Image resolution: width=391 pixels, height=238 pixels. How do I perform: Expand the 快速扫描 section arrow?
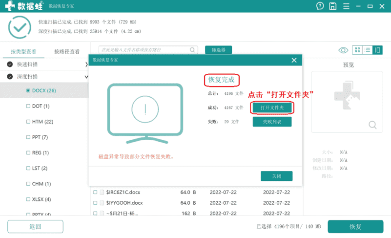[x=86, y=65]
